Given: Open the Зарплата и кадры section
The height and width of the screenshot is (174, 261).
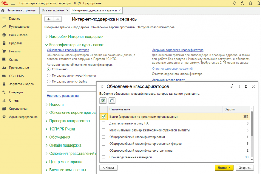Looking at the screenshot, I should click(21, 84).
